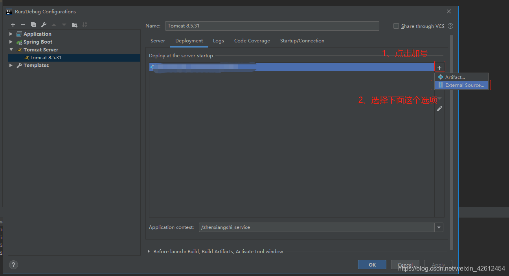Choose Artifact... from the popup menu
The image size is (509, 276).
point(461,77)
